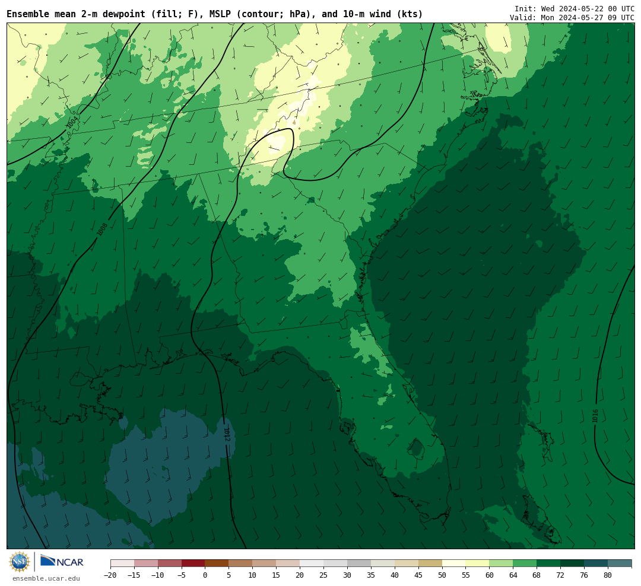
Task: Click the legend tick label 0
Action: coord(205,575)
